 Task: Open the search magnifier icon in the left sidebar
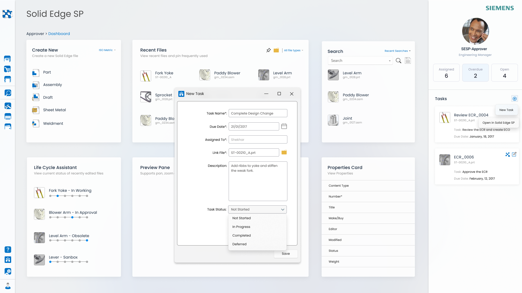(x=8, y=93)
